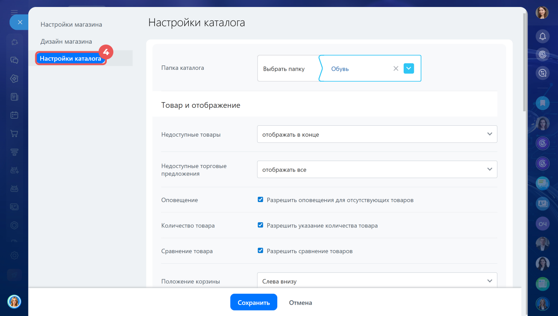Image resolution: width=558 pixels, height=316 pixels.
Task: Click the 'Количество товара' label
Action: coord(188,226)
